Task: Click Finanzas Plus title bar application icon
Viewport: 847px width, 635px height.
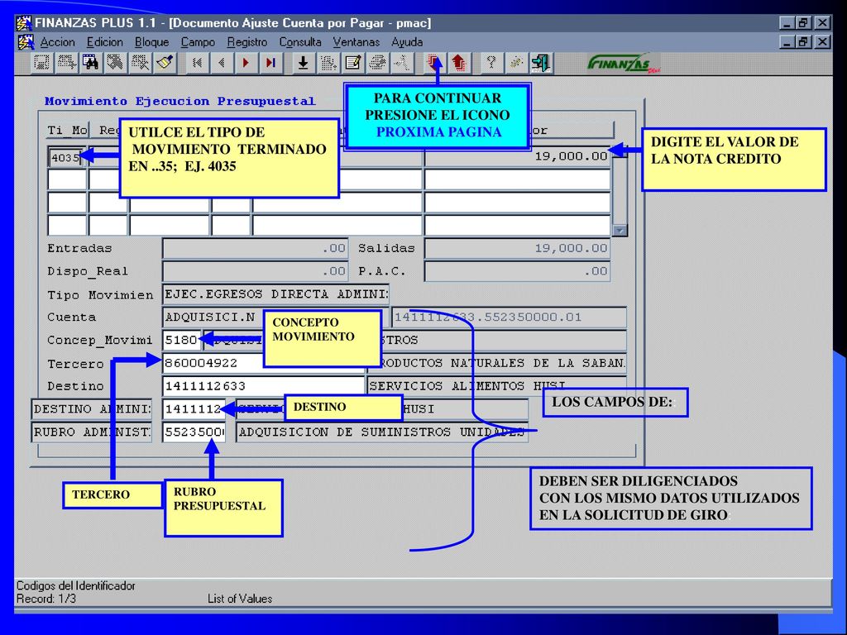Action: (23, 23)
